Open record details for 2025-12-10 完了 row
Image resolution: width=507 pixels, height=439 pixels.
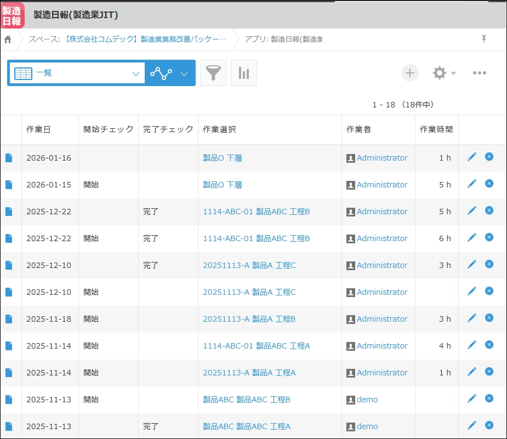[8, 265]
